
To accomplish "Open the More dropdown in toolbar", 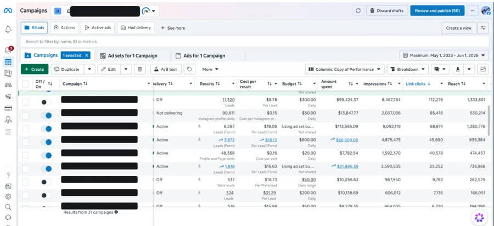I will pos(210,69).
